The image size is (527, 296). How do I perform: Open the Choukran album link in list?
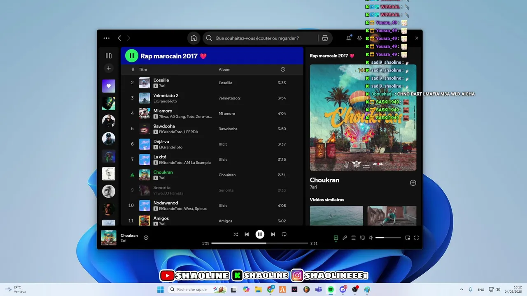point(227,175)
